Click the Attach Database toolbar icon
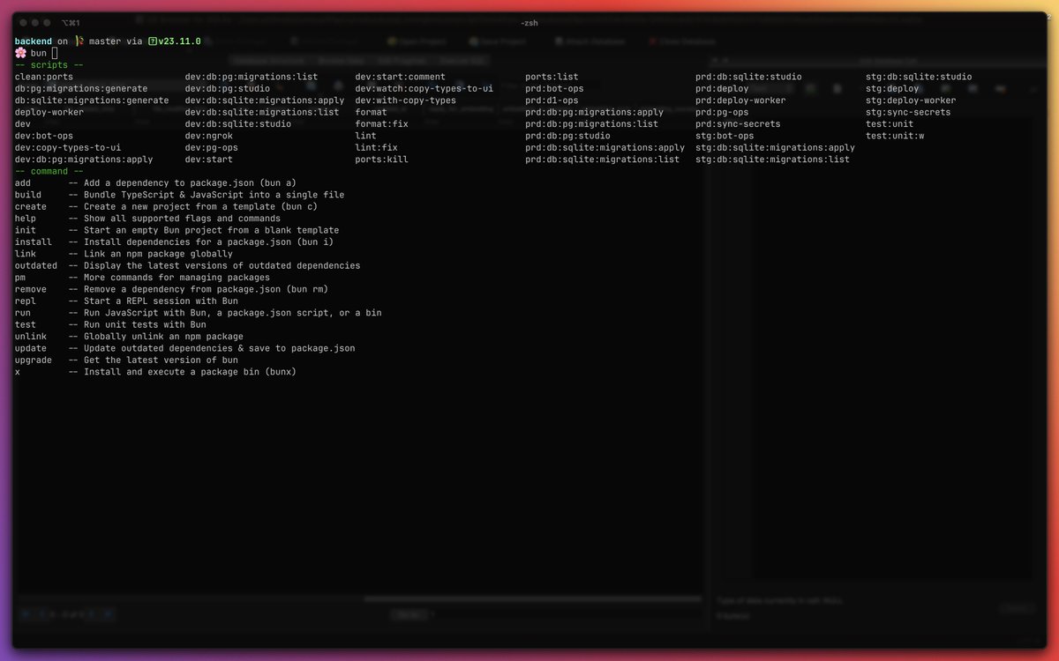 [557, 41]
